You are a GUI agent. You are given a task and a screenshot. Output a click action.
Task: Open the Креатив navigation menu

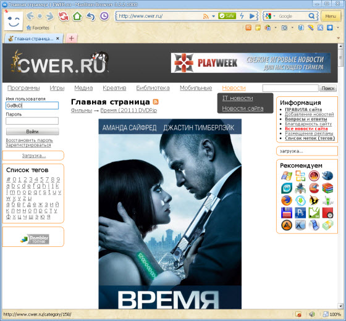point(114,88)
